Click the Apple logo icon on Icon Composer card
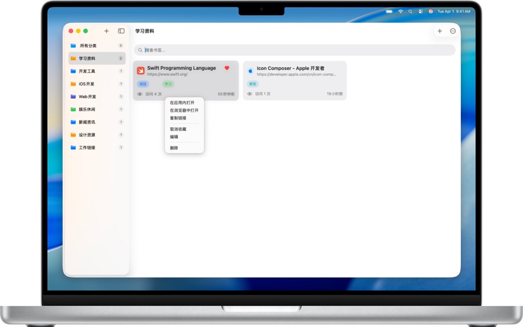Viewport: 523px width, 327px height. pyautogui.click(x=250, y=71)
